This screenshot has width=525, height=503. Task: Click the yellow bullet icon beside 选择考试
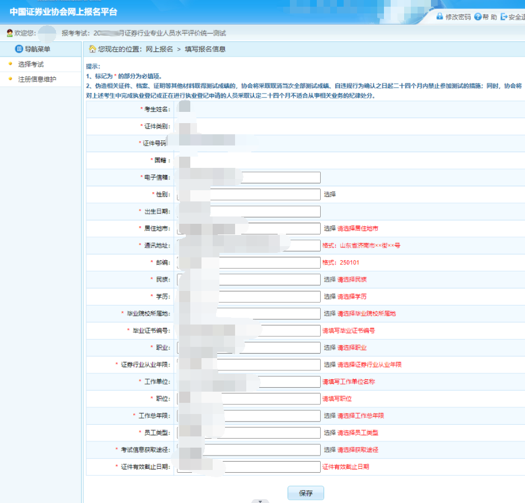(x=10, y=63)
